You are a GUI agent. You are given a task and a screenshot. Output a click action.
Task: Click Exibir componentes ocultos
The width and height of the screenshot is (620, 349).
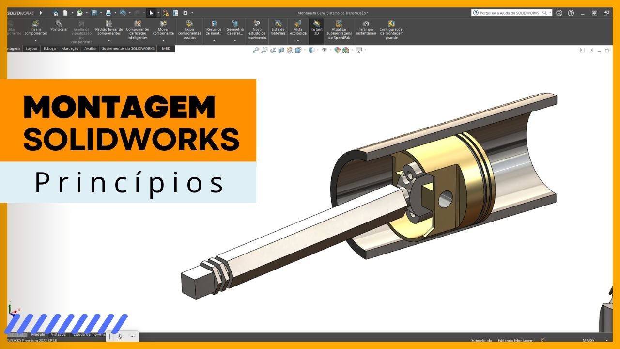[189, 30]
